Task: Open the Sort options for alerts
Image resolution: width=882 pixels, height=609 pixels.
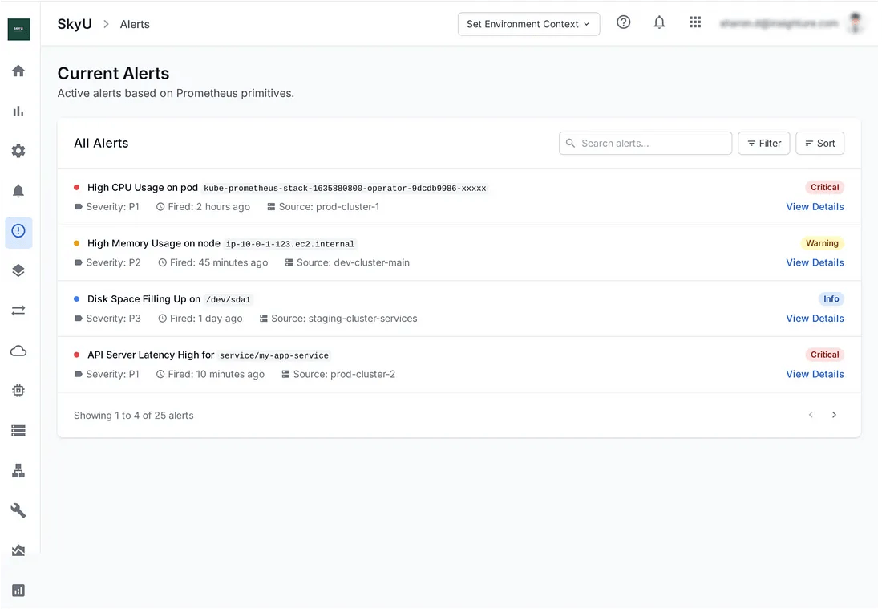Action: point(819,143)
